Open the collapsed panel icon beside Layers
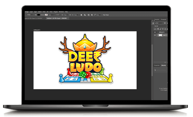 pos(153,23)
